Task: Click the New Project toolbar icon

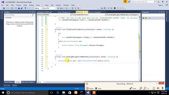Action: tap(12, 8)
